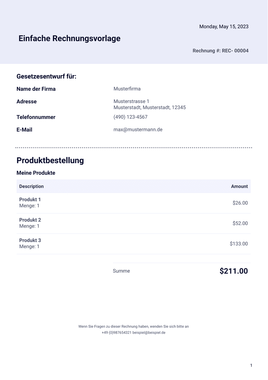Select the Produkt 2 row label
268x380 pixels.
click(x=30, y=220)
